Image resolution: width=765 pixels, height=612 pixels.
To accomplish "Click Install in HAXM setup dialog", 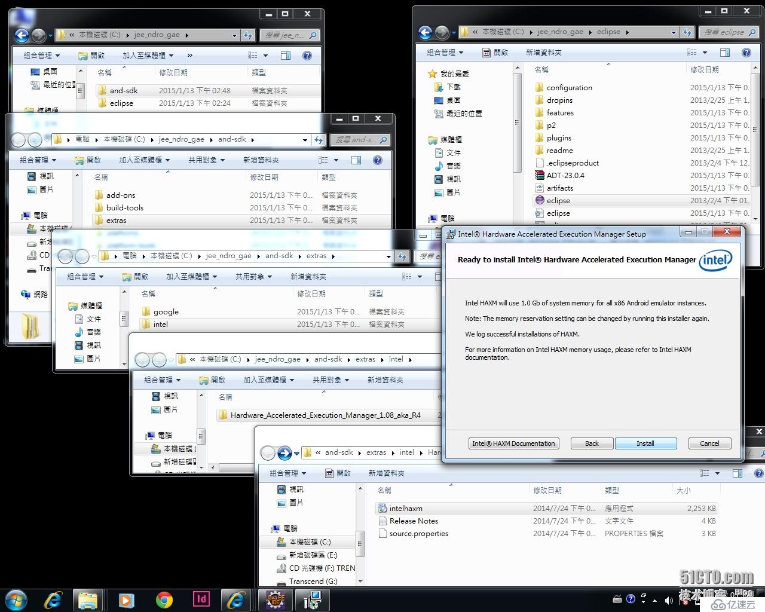I will (x=645, y=443).
